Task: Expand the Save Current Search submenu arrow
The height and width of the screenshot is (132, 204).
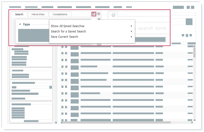Action: [x=131, y=37]
